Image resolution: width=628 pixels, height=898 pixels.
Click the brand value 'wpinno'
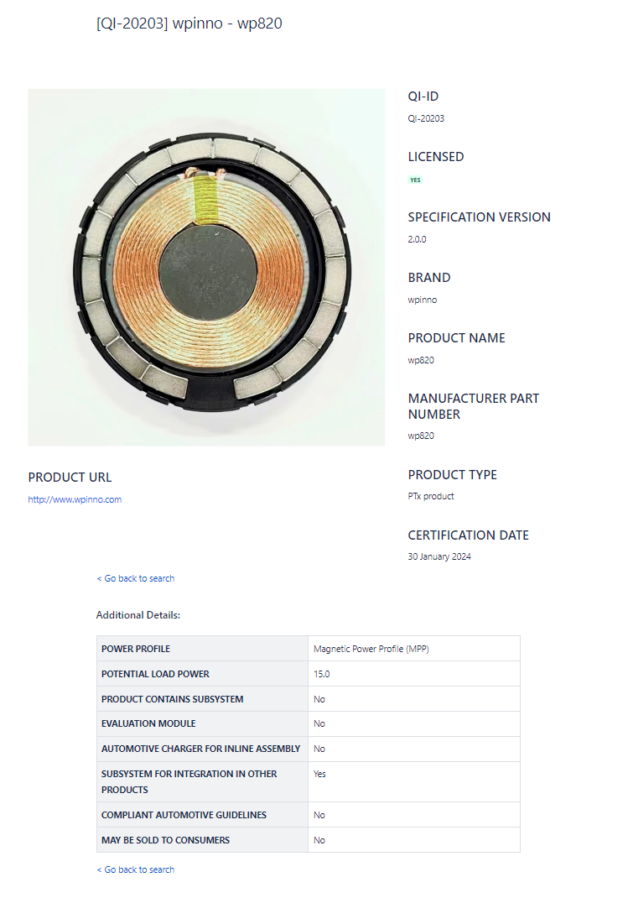point(422,300)
